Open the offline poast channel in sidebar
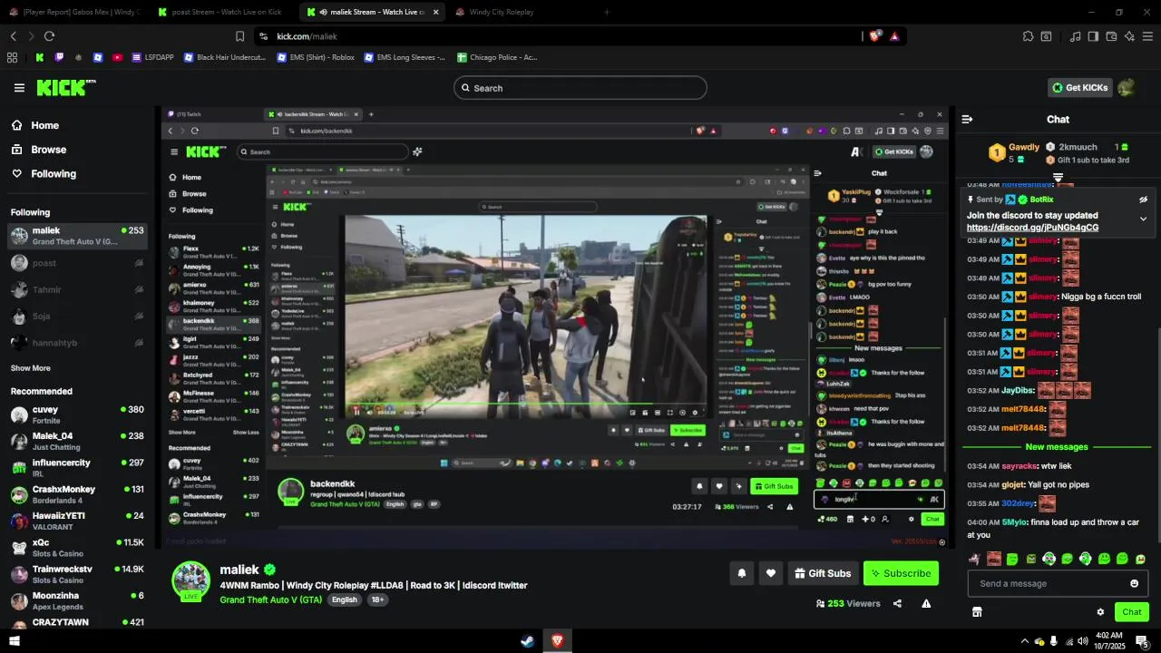Image resolution: width=1161 pixels, height=653 pixels. (77, 263)
